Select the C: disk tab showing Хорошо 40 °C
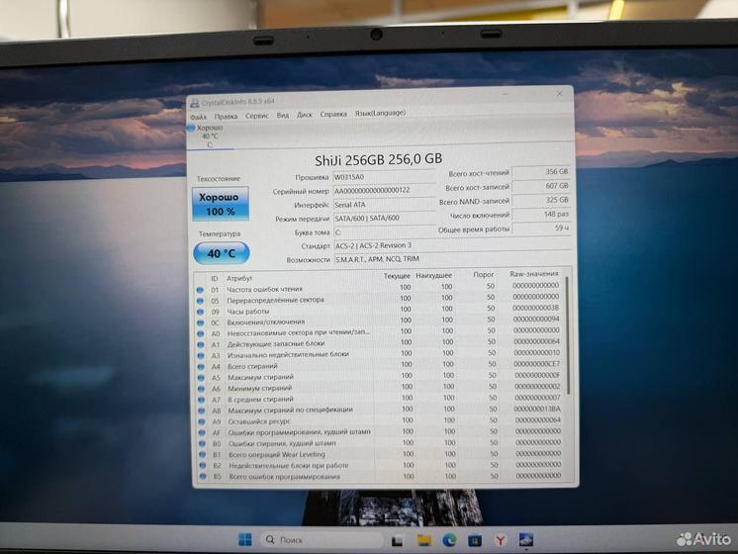 (x=210, y=137)
